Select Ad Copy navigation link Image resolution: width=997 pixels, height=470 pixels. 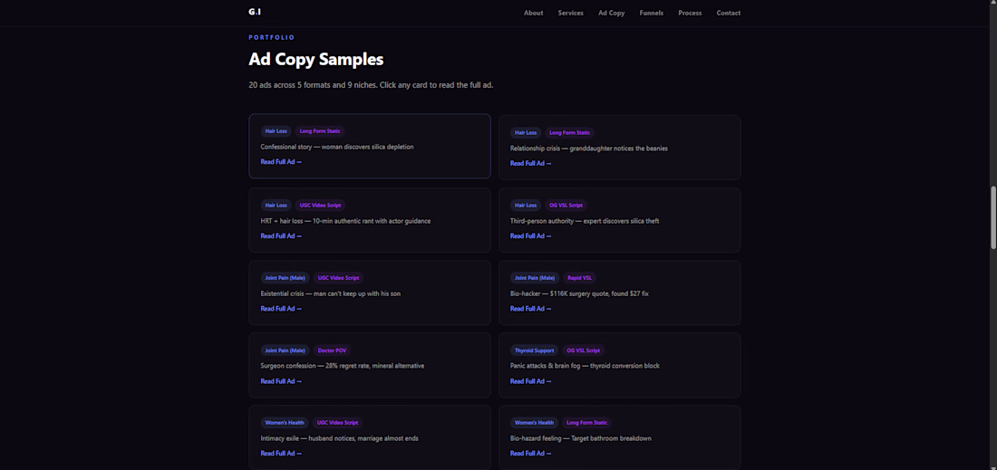611,13
